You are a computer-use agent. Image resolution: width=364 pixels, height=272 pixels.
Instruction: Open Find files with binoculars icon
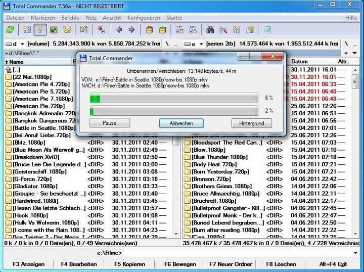[210, 30]
